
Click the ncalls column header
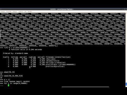pos(6,57)
